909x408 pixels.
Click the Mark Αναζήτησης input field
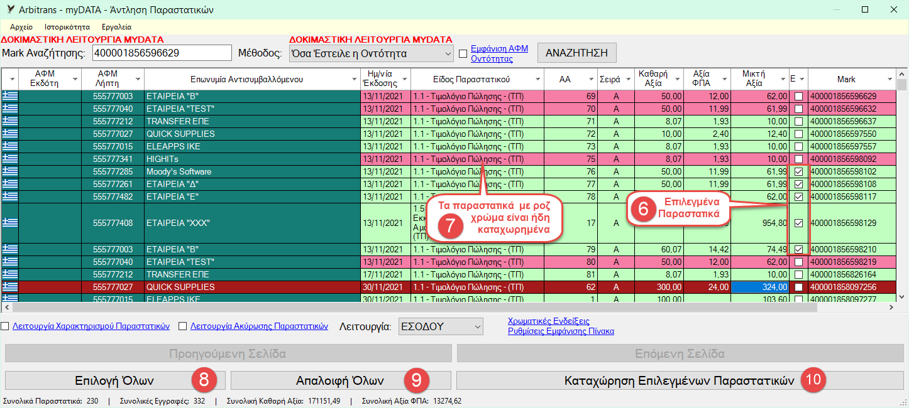[x=162, y=53]
